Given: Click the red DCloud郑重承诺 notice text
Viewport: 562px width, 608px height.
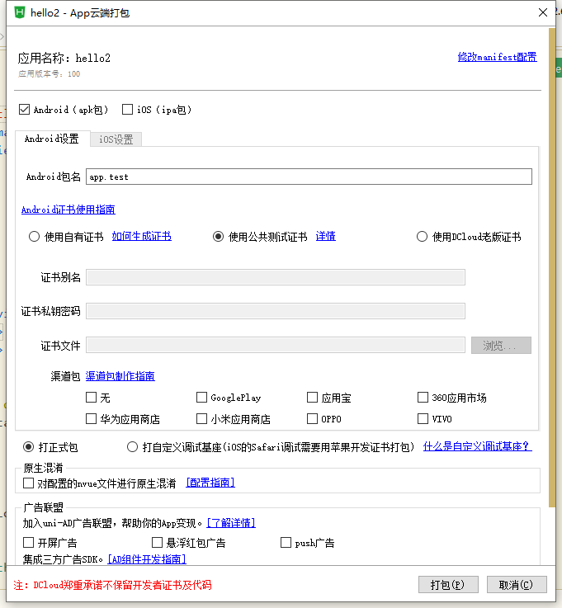Looking at the screenshot, I should point(112,585).
